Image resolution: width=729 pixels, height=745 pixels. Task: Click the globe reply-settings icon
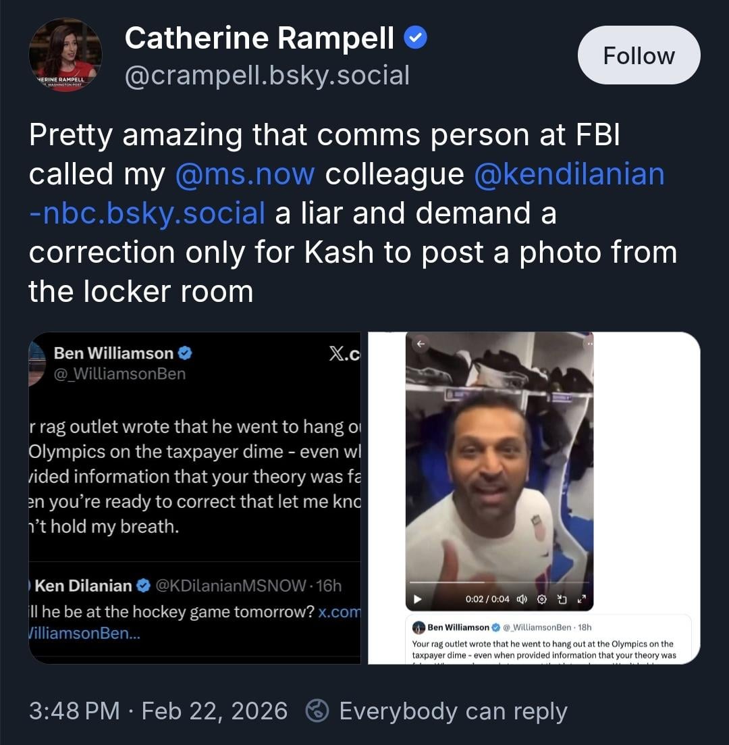point(317,711)
